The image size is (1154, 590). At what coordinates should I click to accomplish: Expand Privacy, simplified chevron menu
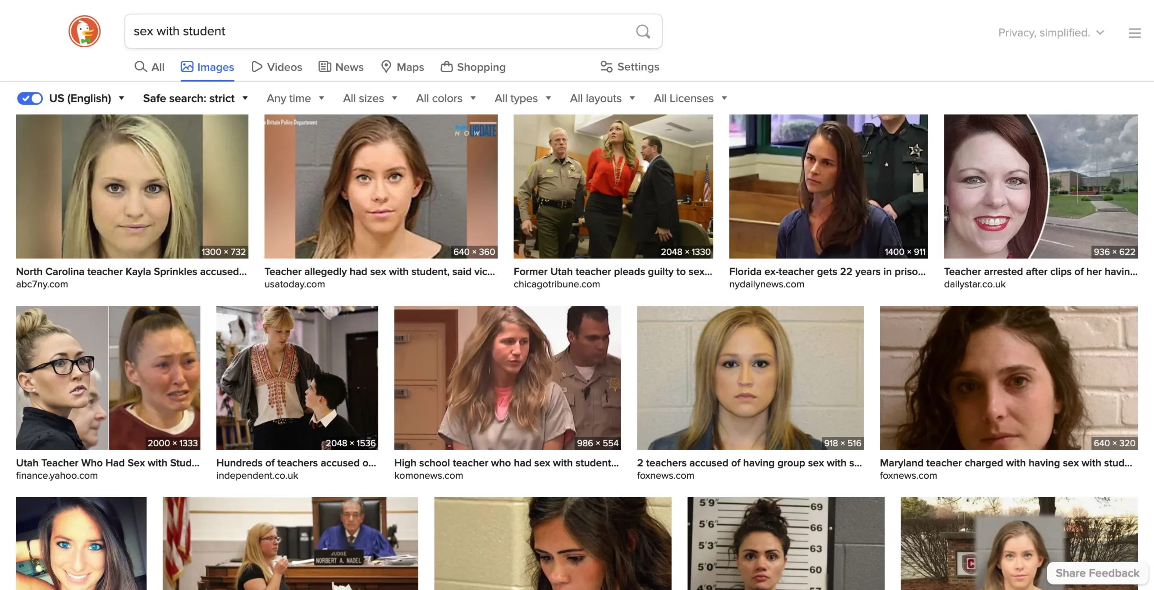[x=1100, y=32]
